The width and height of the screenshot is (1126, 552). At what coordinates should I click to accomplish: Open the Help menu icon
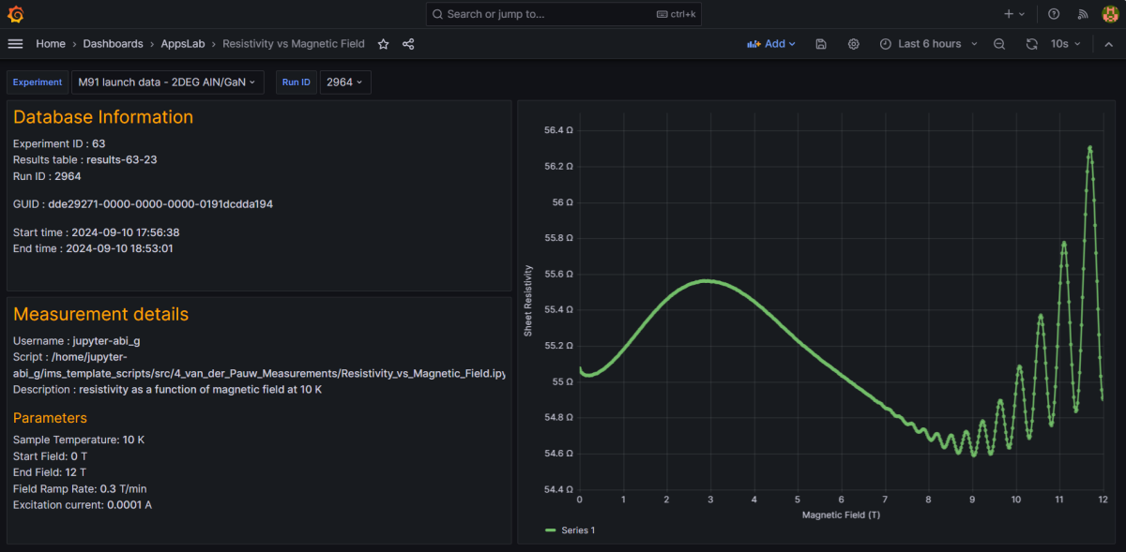(1053, 13)
